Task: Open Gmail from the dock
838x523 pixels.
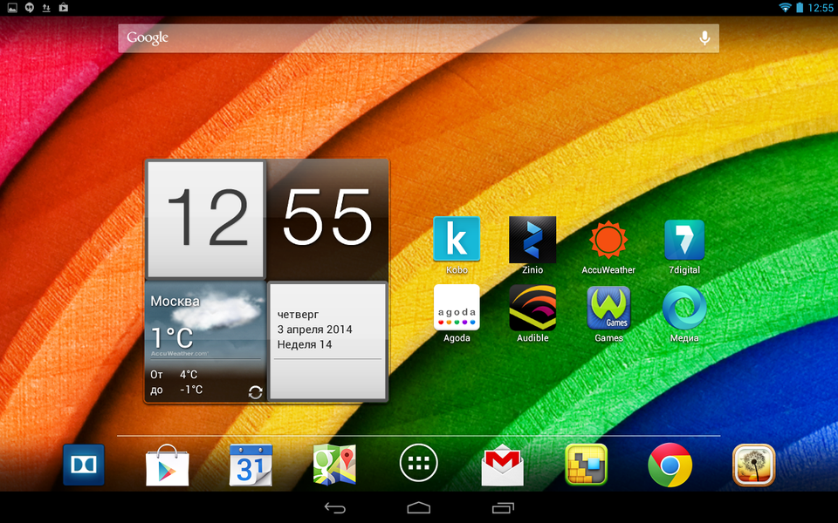Action: (x=503, y=466)
